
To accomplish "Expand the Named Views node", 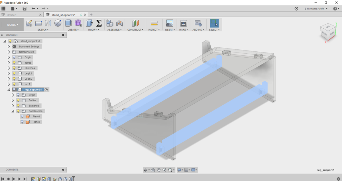I will [9, 52].
